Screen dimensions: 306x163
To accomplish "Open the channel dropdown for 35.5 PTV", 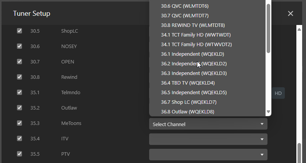I will click(208, 155).
